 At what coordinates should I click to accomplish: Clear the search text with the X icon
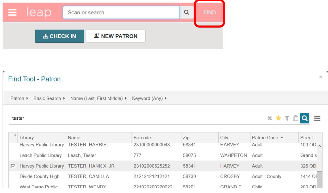[270, 118]
